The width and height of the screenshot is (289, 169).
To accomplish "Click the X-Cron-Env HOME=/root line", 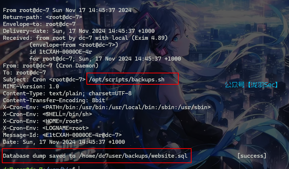I will (x=42, y=121).
